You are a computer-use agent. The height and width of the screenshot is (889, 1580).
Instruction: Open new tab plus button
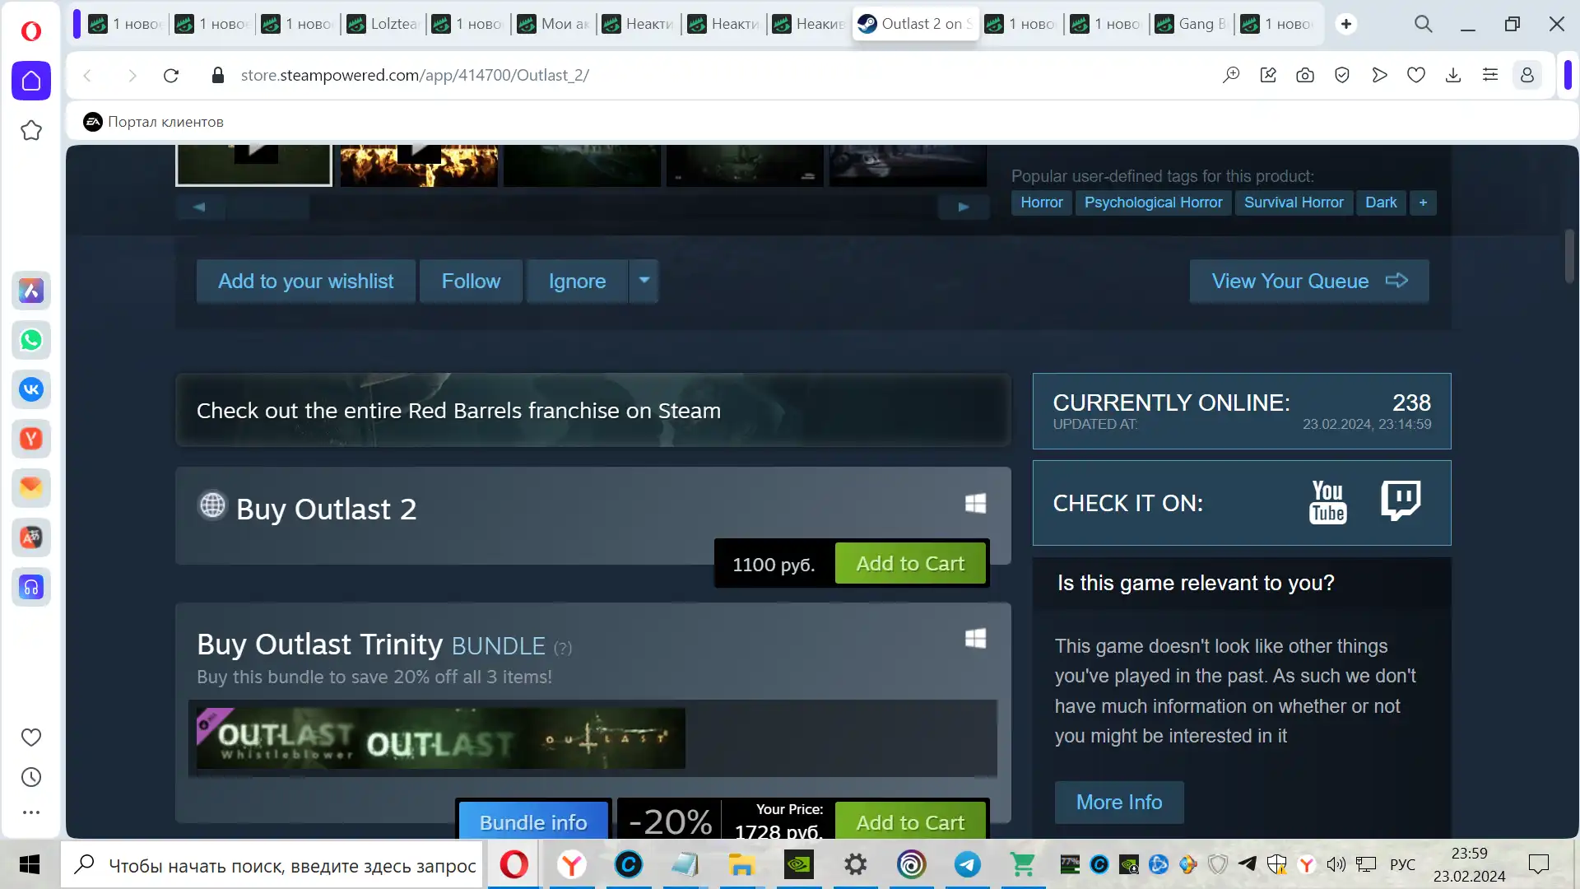coord(1346,24)
